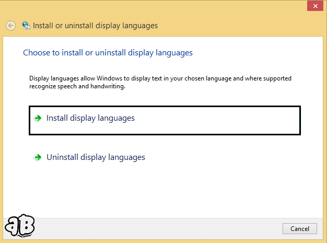Image resolution: width=327 pixels, height=243 pixels.
Task: Click green arrow beside Uninstall display languages
Action: tap(38, 157)
